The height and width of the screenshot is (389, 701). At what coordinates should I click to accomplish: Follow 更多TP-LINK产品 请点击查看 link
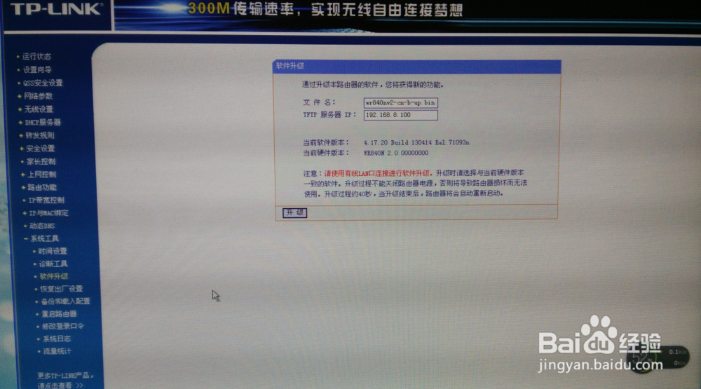65,380
